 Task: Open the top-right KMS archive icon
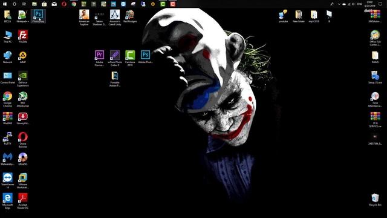[x=375, y=16]
